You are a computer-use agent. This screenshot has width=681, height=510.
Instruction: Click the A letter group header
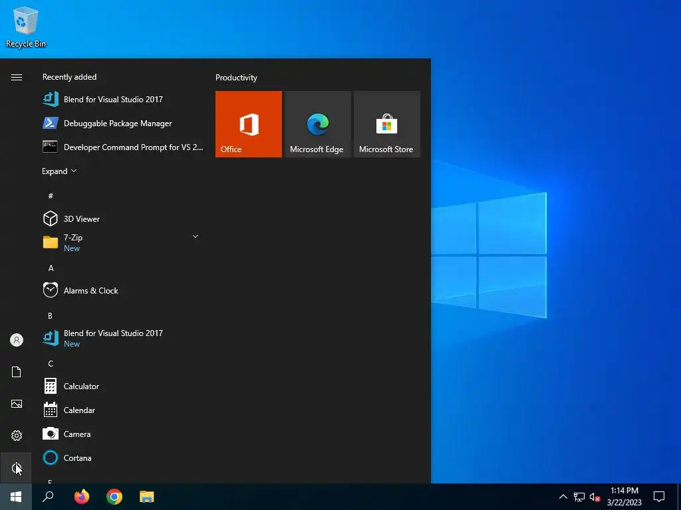point(51,268)
